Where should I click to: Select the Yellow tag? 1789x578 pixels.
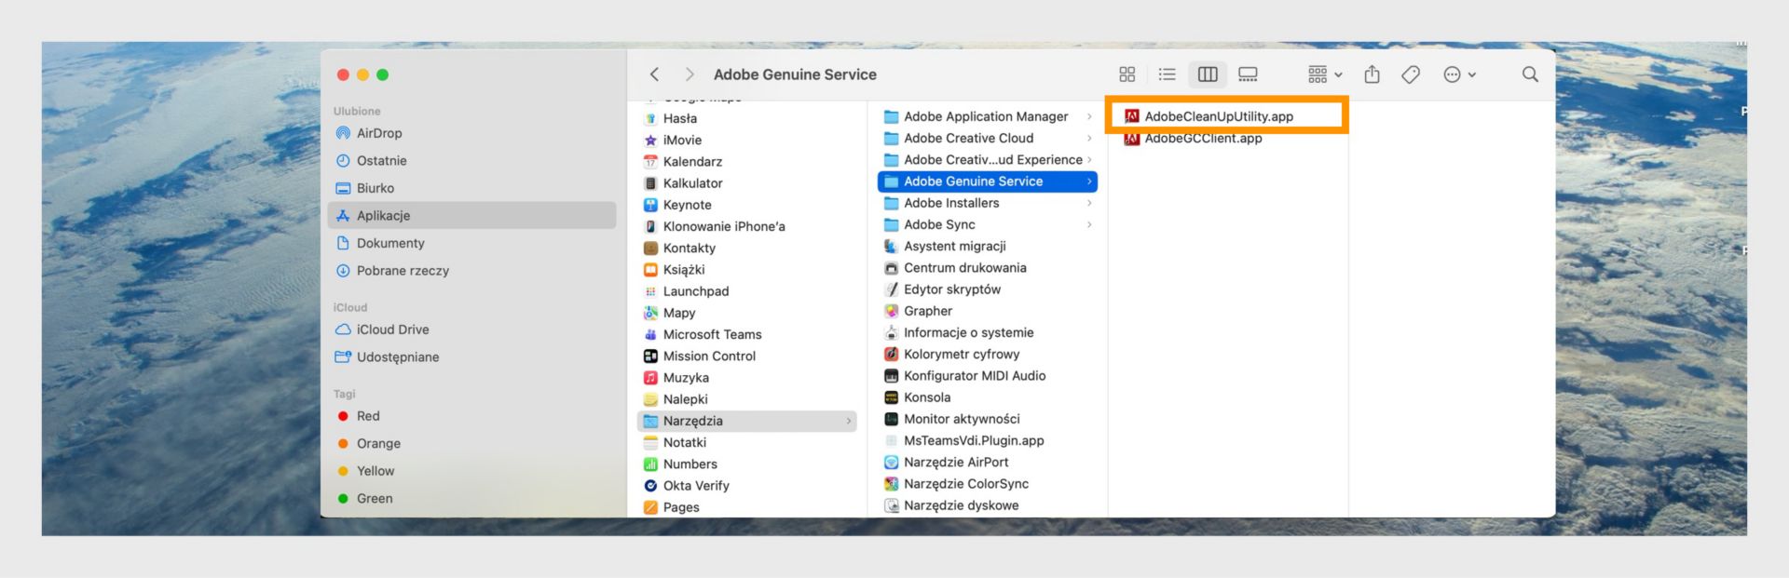(471, 471)
